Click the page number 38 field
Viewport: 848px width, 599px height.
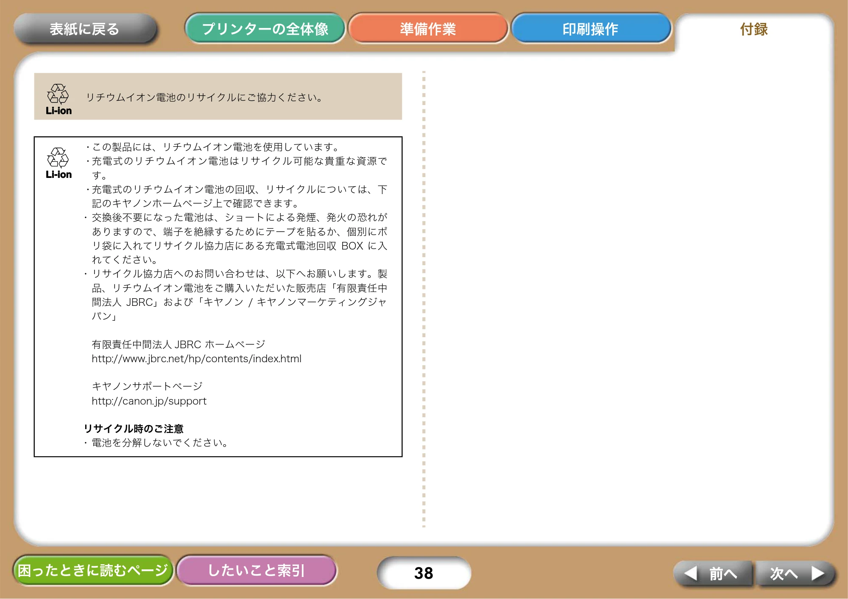click(x=424, y=573)
